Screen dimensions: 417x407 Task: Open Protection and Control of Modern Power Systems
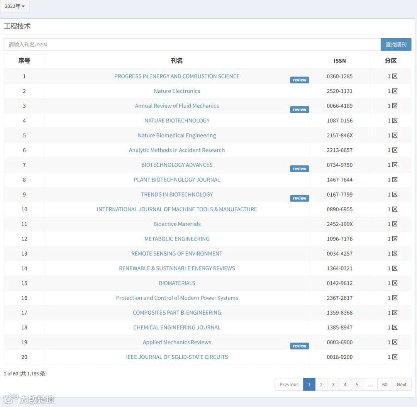coord(177,298)
